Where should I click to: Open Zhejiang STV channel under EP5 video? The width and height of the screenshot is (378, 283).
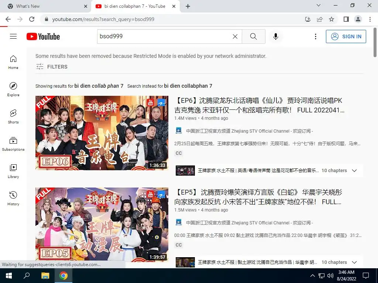coord(250,223)
